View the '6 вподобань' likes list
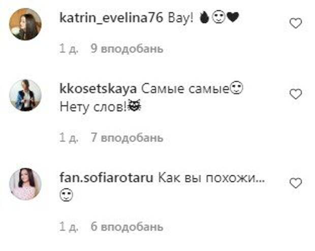 pyautogui.click(x=127, y=227)
